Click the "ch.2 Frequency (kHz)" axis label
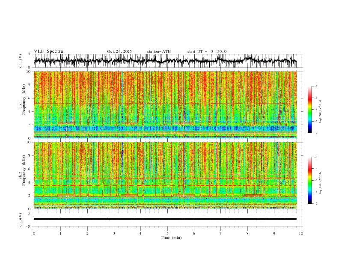This screenshot has width=339, height=262. [x=22, y=170]
